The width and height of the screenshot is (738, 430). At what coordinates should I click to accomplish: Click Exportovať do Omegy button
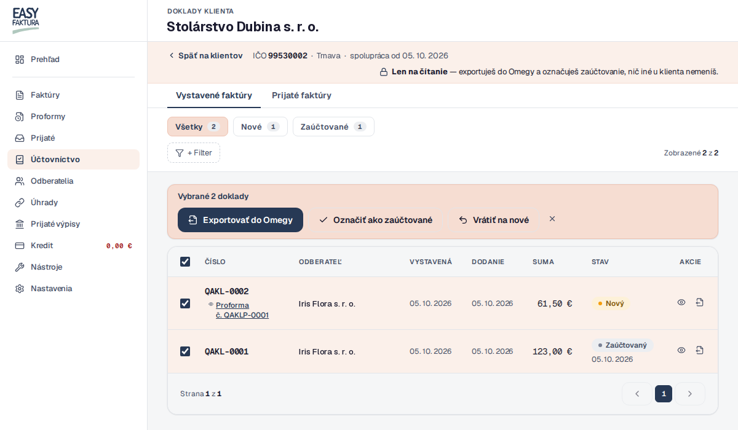click(240, 220)
